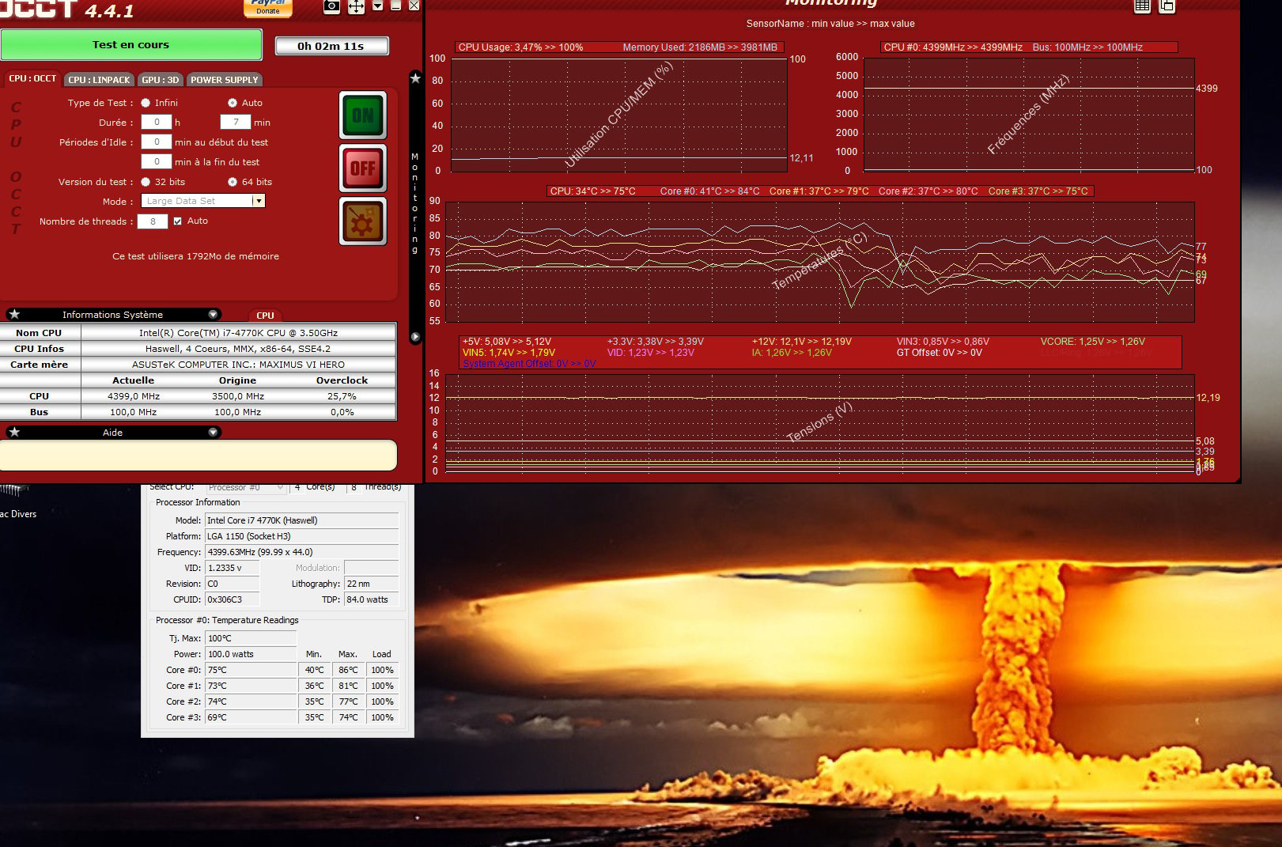The height and width of the screenshot is (847, 1282).
Task: Open the Mode Large Data Set dropdown
Action: click(x=202, y=201)
